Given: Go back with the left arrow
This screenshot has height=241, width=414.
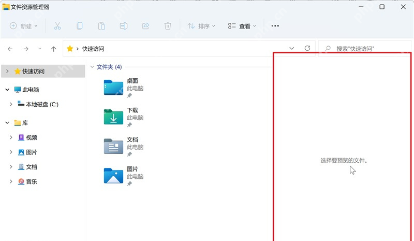Looking at the screenshot, I should pyautogui.click(x=10, y=49).
